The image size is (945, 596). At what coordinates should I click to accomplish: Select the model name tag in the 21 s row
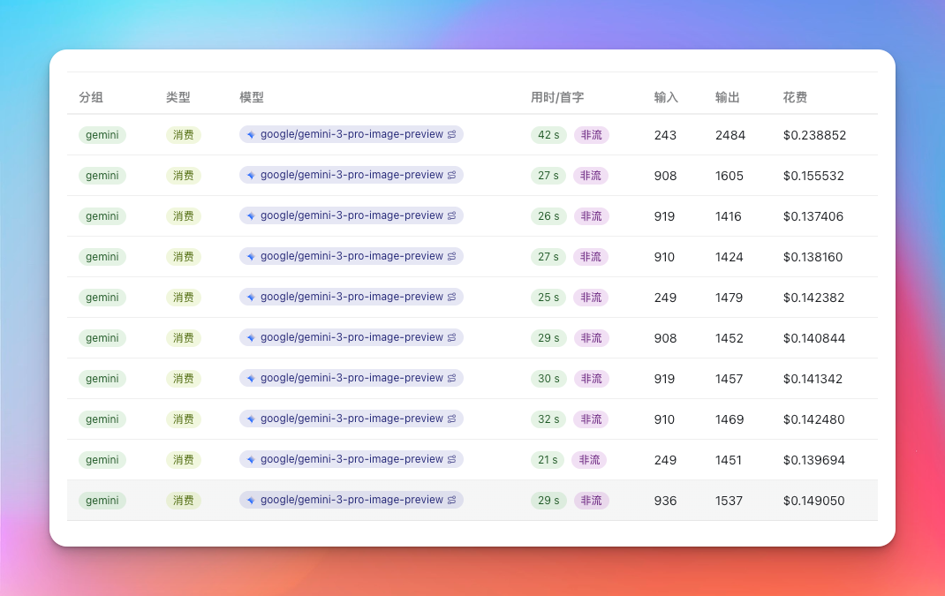(x=352, y=459)
